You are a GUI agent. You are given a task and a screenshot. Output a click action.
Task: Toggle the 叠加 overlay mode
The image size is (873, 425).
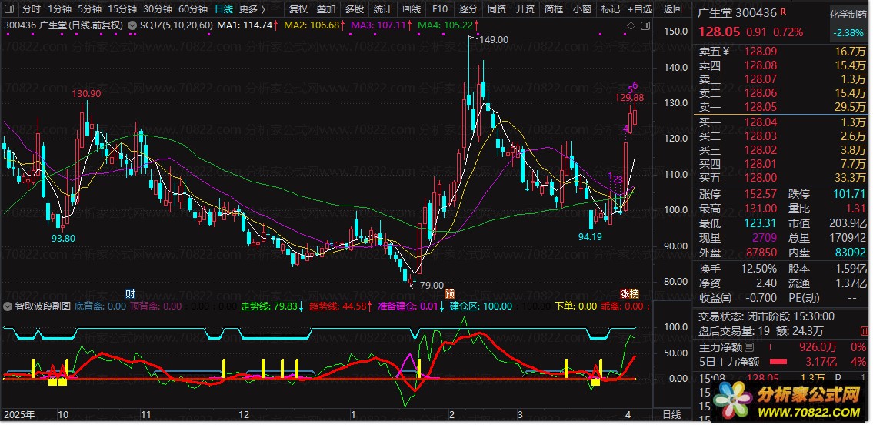(x=326, y=9)
